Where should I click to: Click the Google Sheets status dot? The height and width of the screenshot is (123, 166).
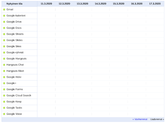click(x=4, y=34)
